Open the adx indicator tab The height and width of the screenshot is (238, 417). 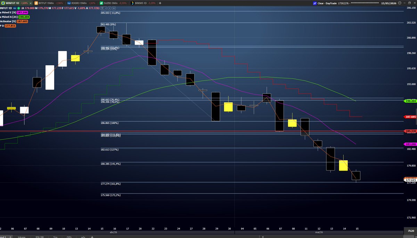click(x=83, y=237)
